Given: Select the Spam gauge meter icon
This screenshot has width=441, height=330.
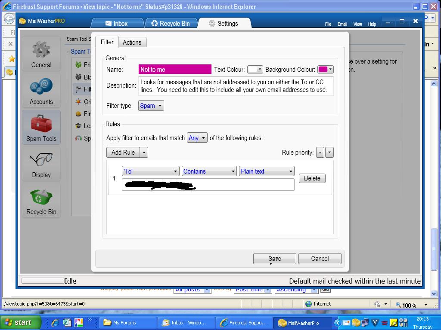Looking at the screenshot, I should [78, 138].
